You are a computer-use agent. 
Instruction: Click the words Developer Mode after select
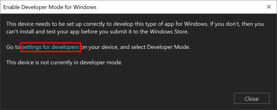point(168,47)
